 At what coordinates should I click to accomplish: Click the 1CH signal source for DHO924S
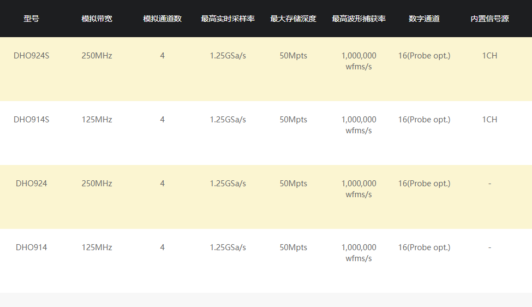[x=489, y=56]
